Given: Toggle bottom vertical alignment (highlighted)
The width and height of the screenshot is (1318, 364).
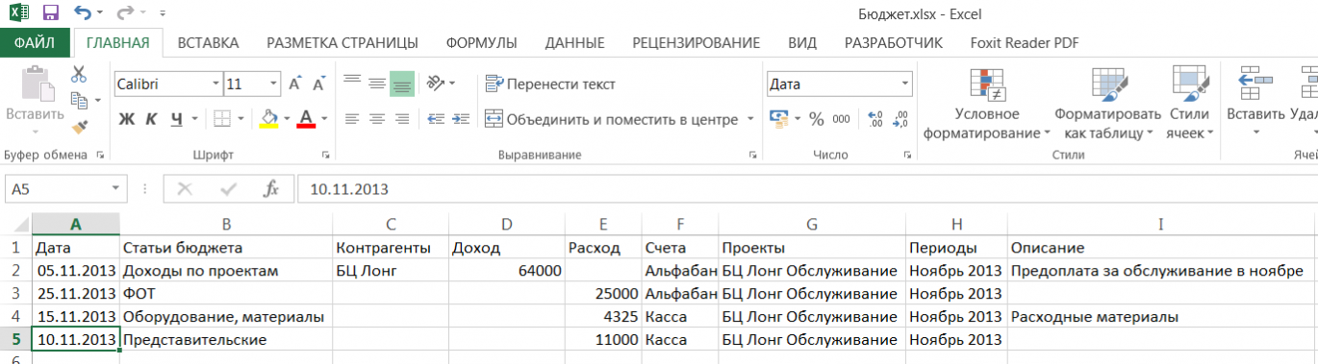Looking at the screenshot, I should pyautogui.click(x=402, y=84).
